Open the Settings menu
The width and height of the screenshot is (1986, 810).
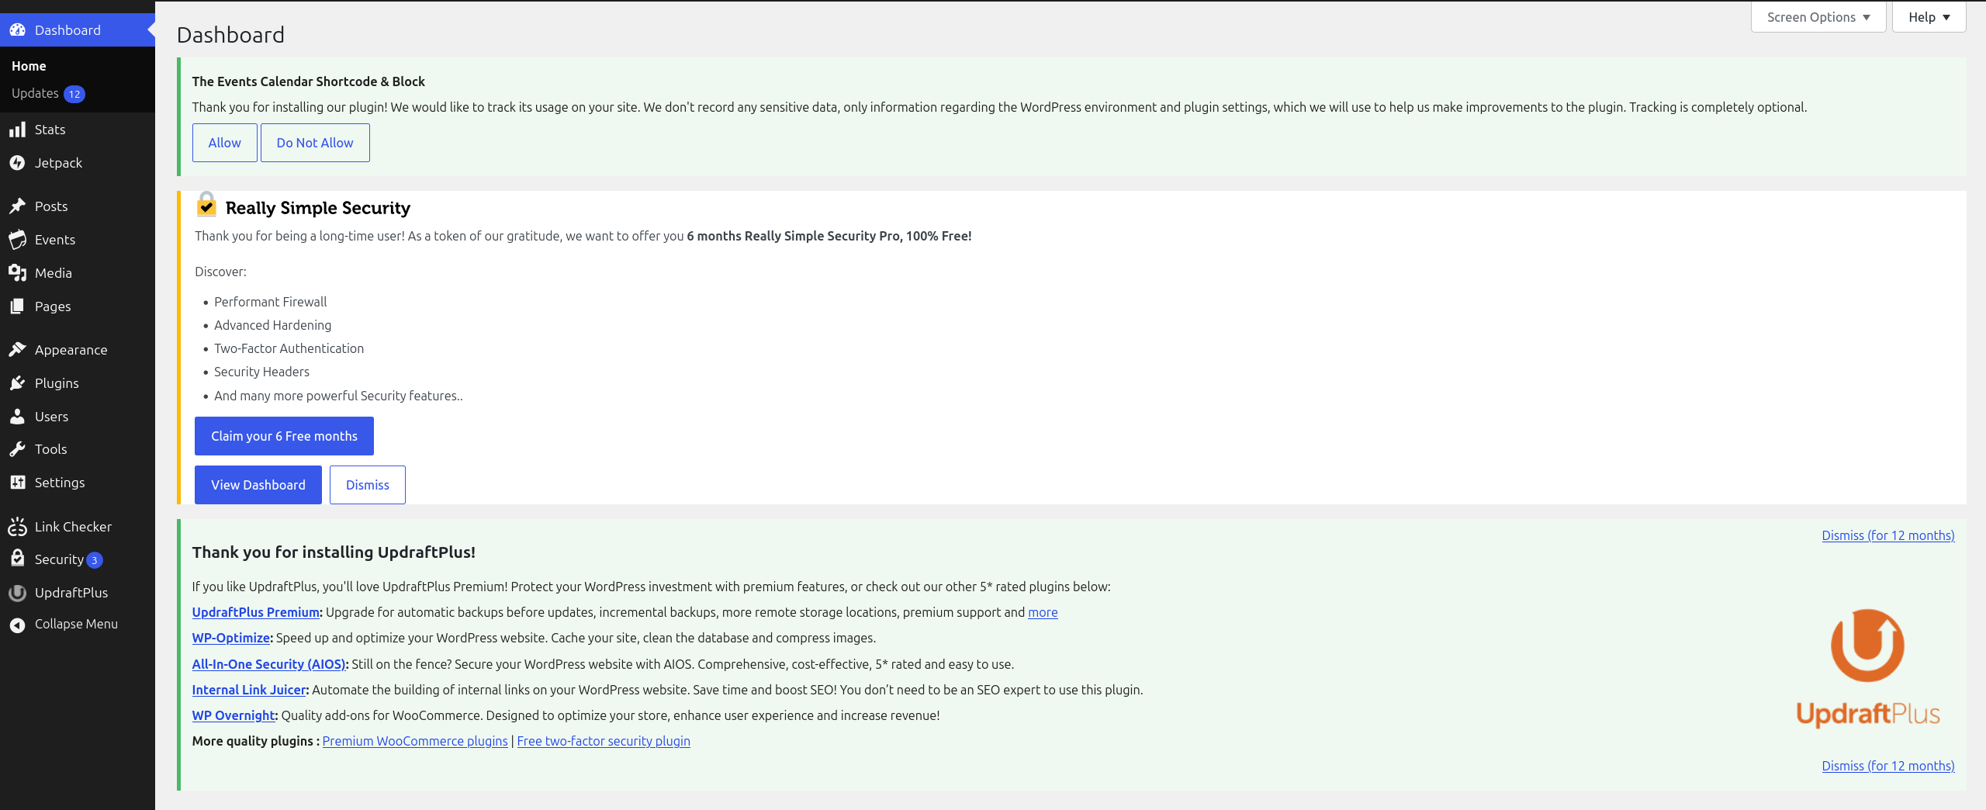pos(78,483)
